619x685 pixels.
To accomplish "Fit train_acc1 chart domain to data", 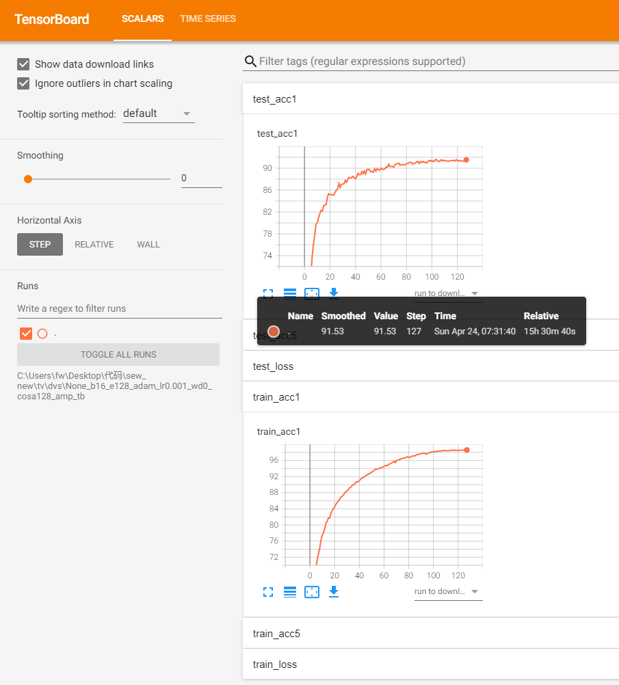I will pyautogui.click(x=312, y=592).
